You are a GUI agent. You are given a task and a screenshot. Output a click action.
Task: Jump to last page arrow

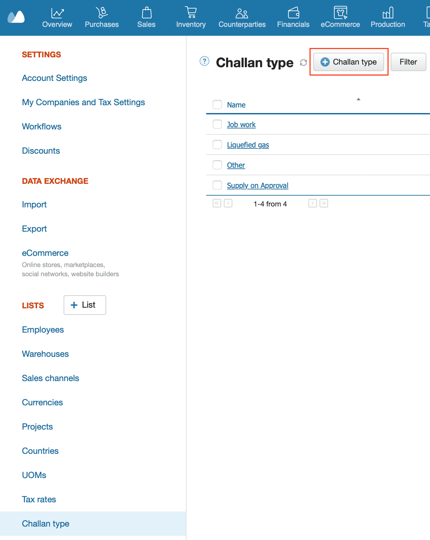click(324, 203)
